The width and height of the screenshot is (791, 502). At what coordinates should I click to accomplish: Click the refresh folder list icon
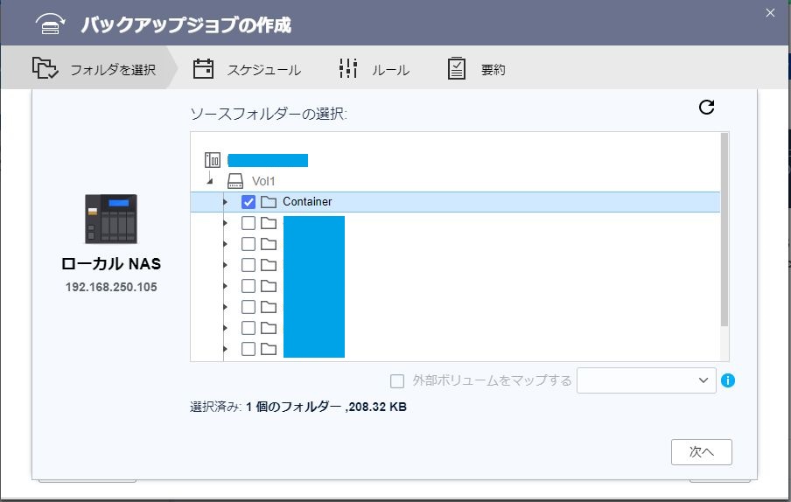(x=706, y=107)
